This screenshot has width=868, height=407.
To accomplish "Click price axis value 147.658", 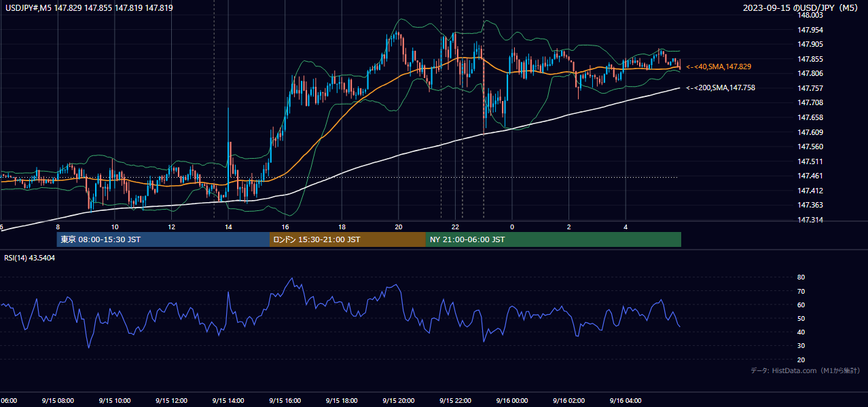I will click(x=810, y=117).
